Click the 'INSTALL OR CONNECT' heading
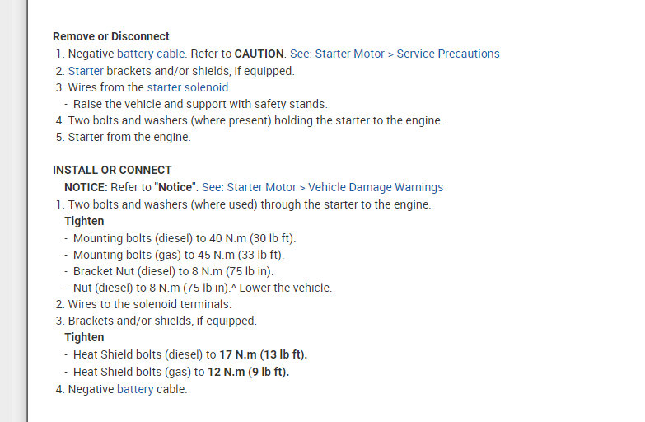Screen dimensions: 645x422 (x=112, y=171)
